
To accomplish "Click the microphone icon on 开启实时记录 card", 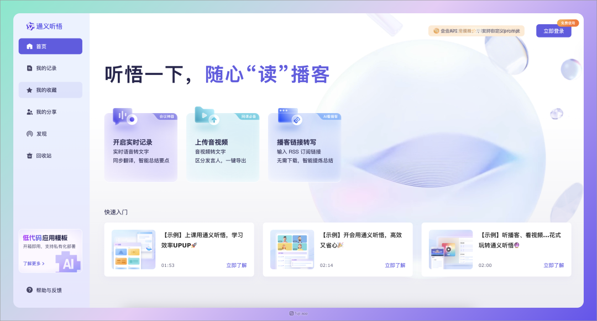I will click(125, 116).
